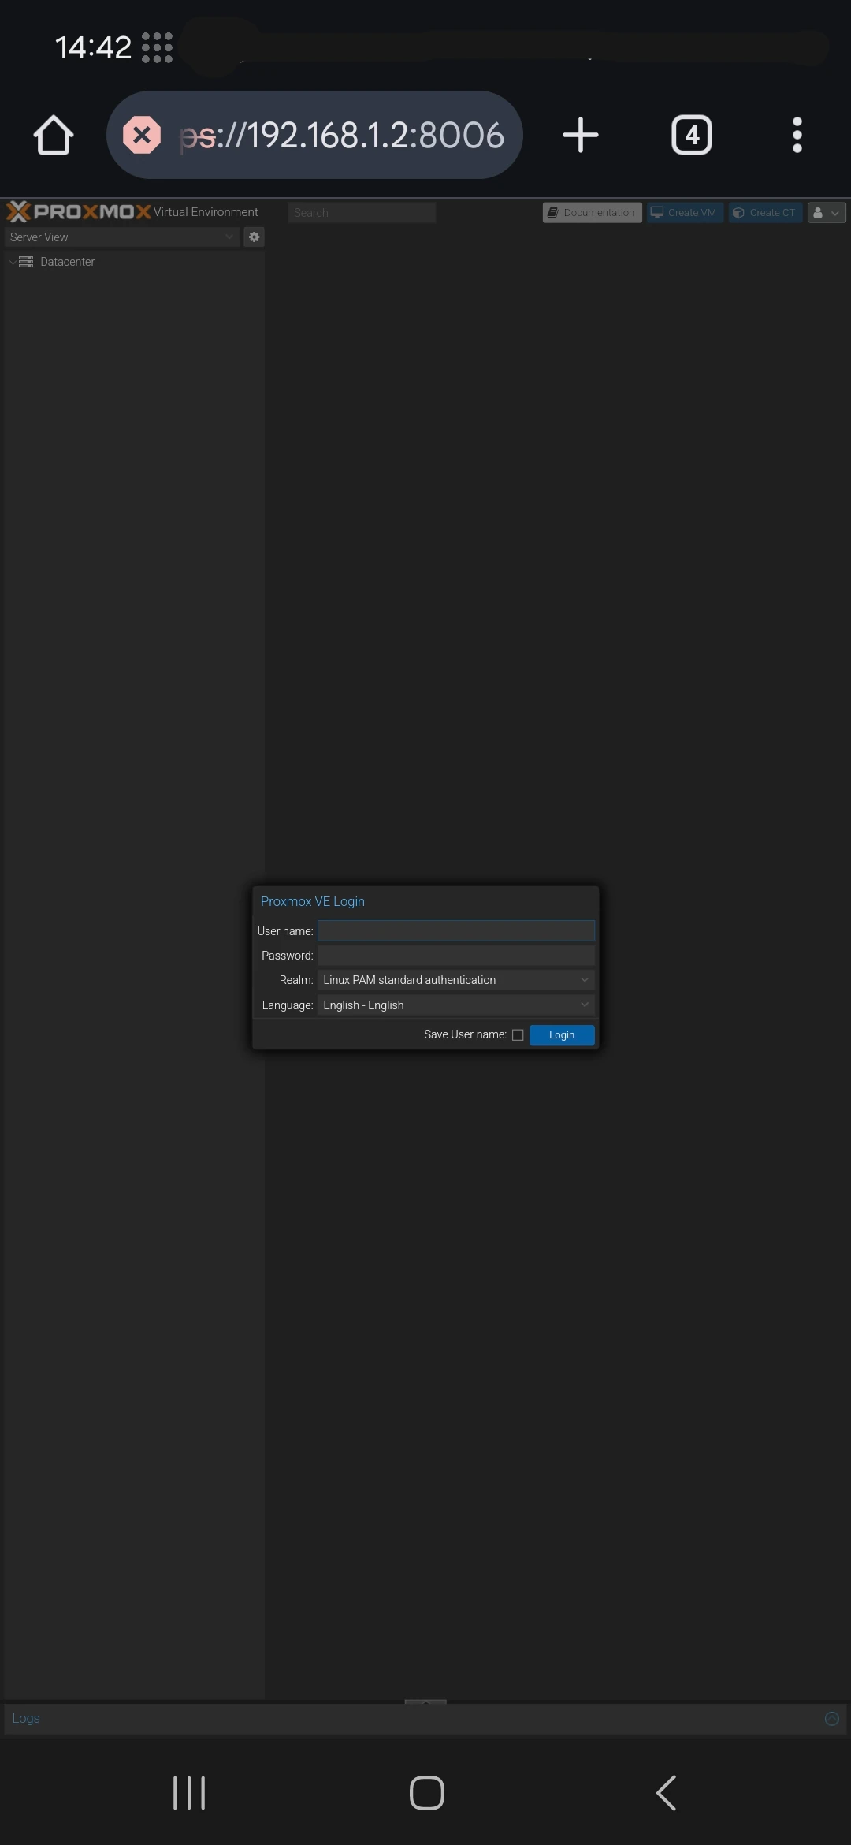Tap the Android home button
This screenshot has width=851, height=1845.
tap(427, 1792)
